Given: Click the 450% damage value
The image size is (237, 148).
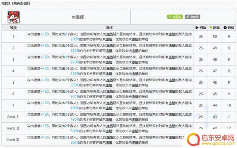Looking at the screenshot, I should click(x=75, y=120).
